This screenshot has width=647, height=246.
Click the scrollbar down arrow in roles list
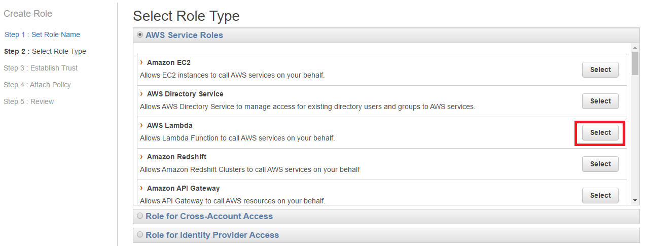coord(635,201)
